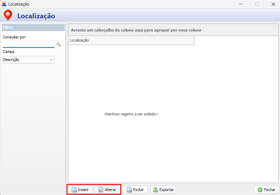This screenshot has width=280, height=195.
Task: Focus the Consultar por search field
Action: tap(28, 44)
